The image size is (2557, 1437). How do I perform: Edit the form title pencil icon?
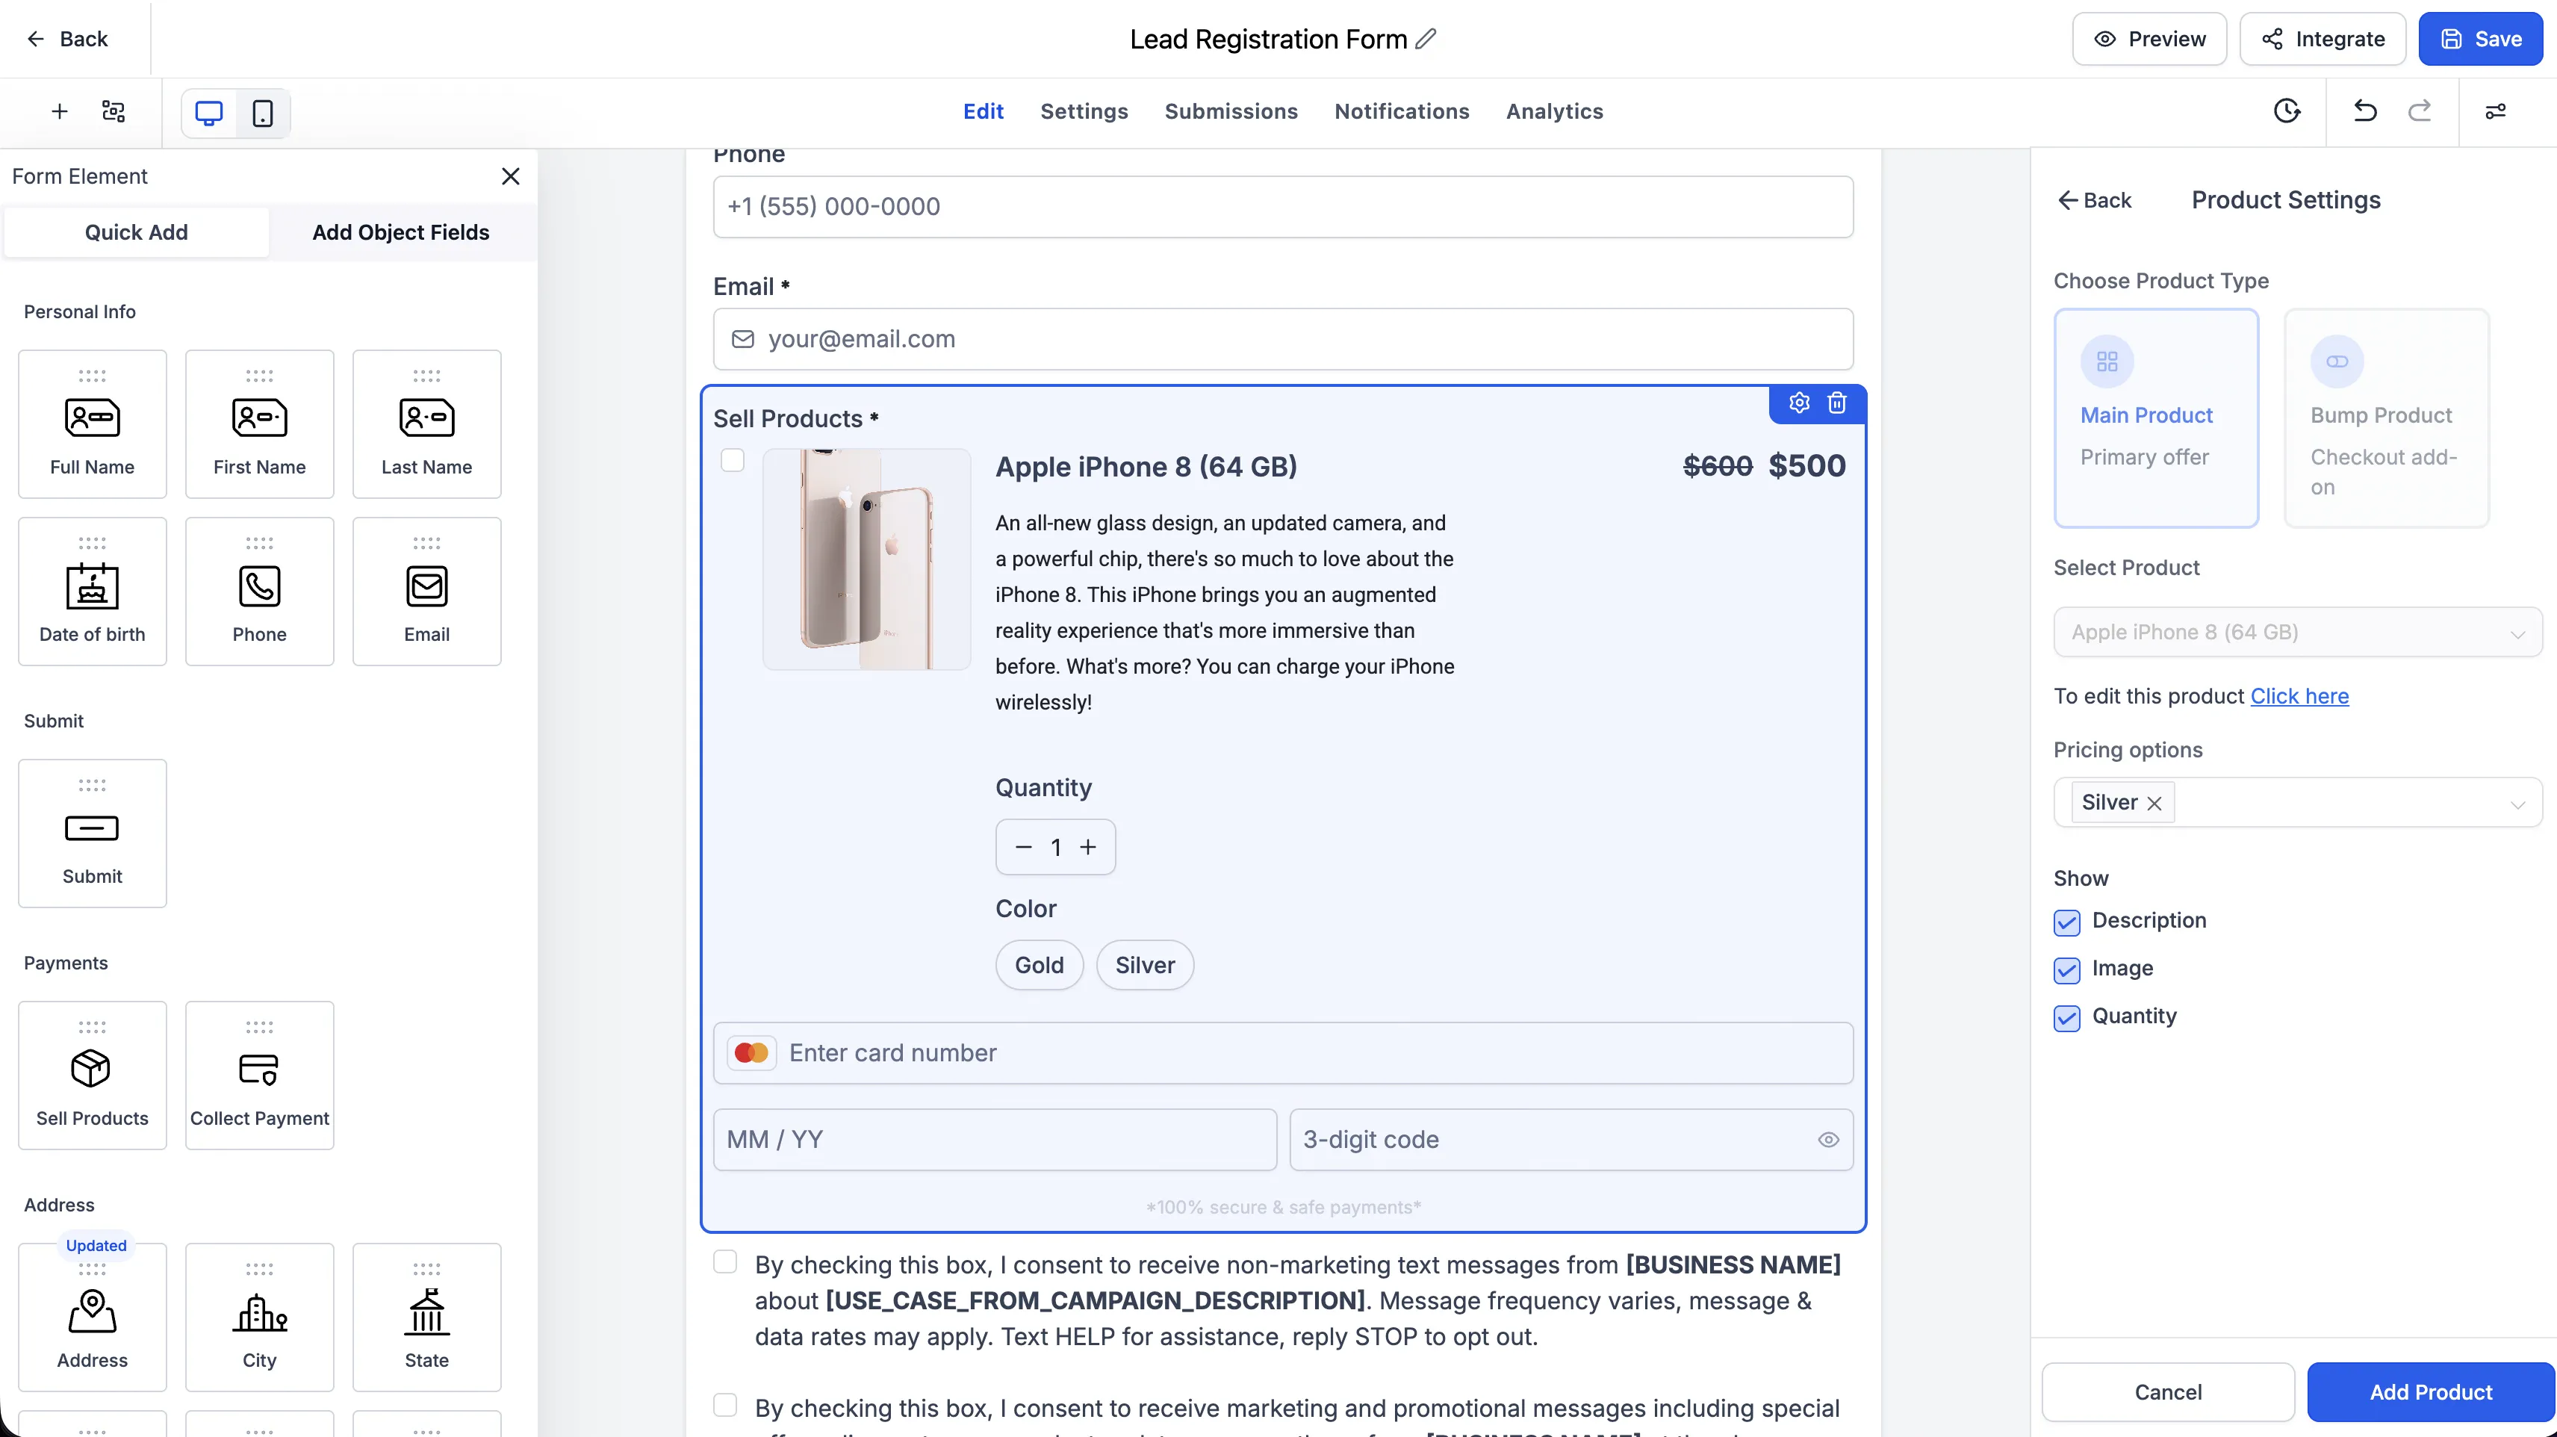pos(1426,39)
